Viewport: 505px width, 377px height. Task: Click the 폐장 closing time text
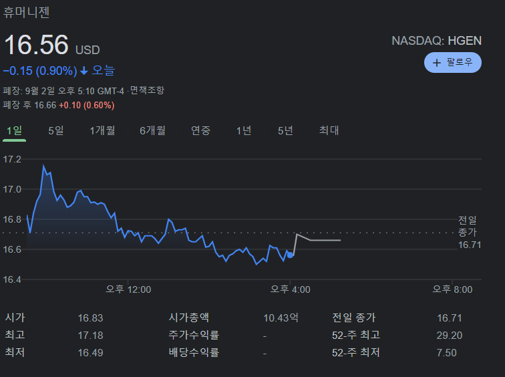coord(63,91)
